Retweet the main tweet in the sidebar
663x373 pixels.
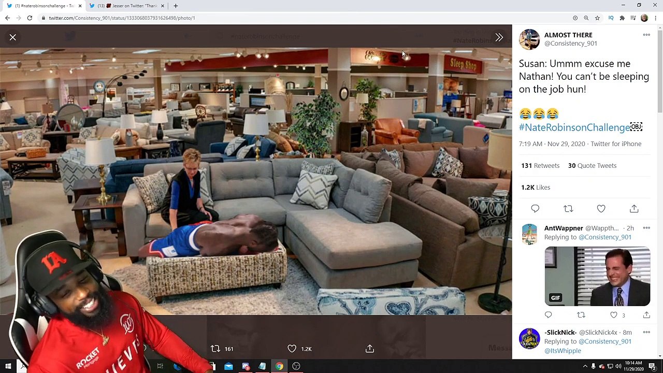click(x=568, y=209)
